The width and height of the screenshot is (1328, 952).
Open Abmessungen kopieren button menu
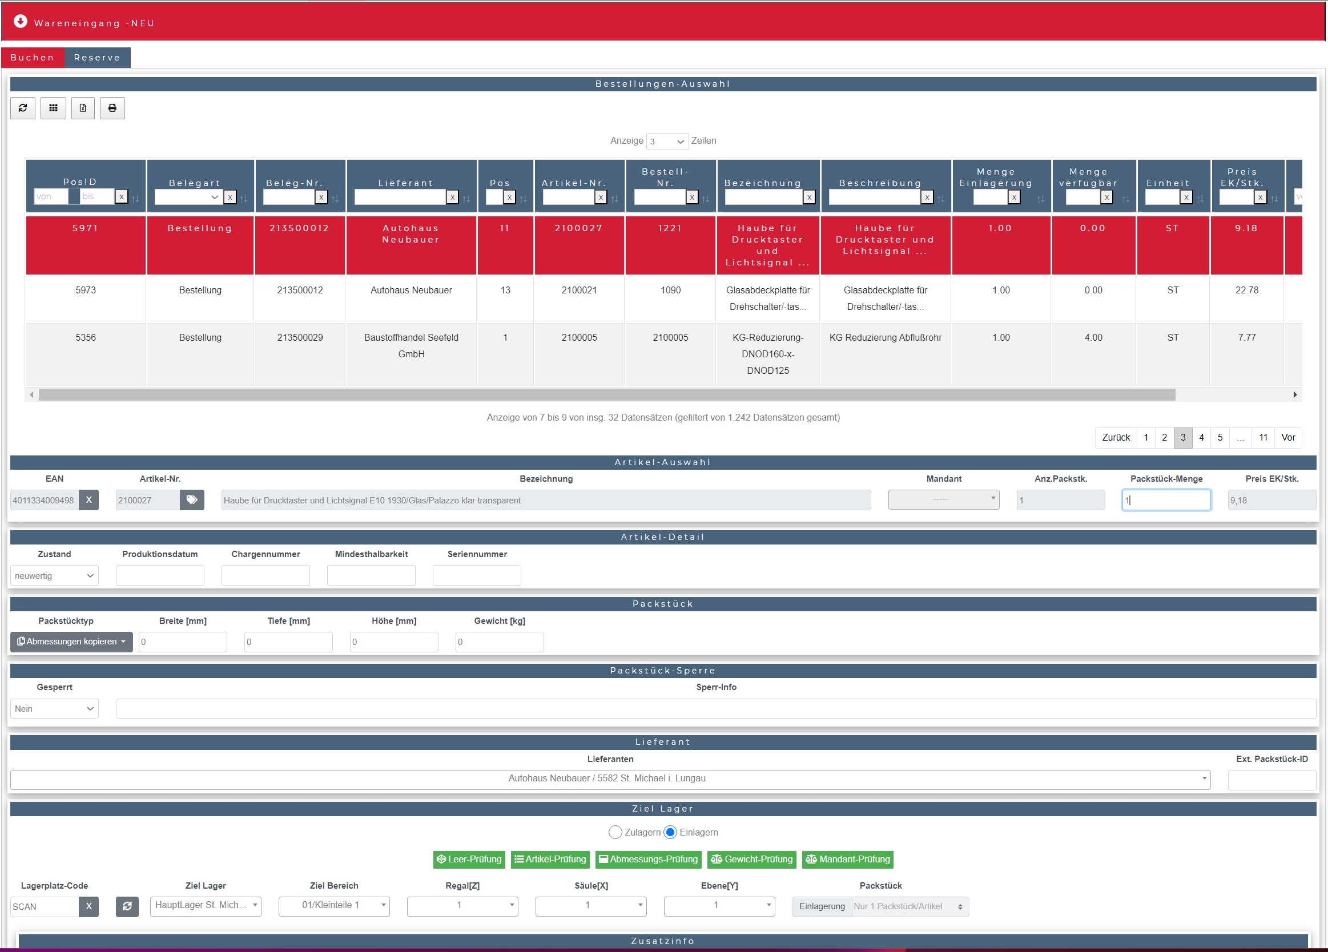point(71,642)
